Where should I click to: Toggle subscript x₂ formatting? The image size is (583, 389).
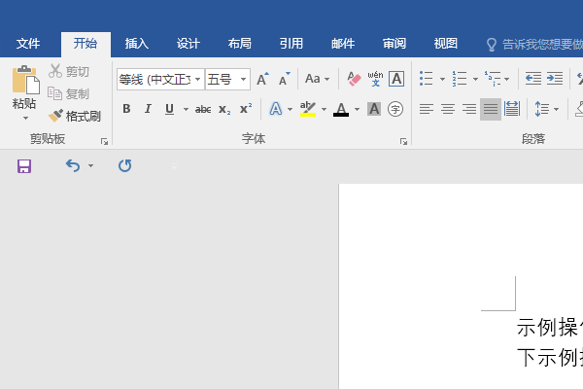tap(224, 109)
